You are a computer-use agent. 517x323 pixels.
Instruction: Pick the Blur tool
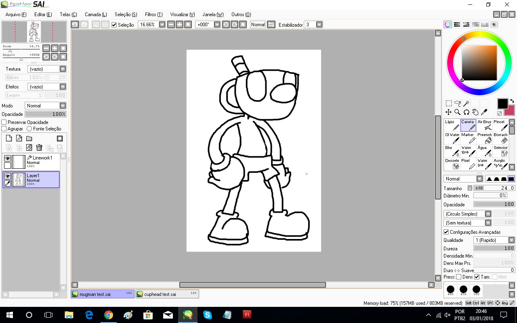pyautogui.click(x=452, y=151)
